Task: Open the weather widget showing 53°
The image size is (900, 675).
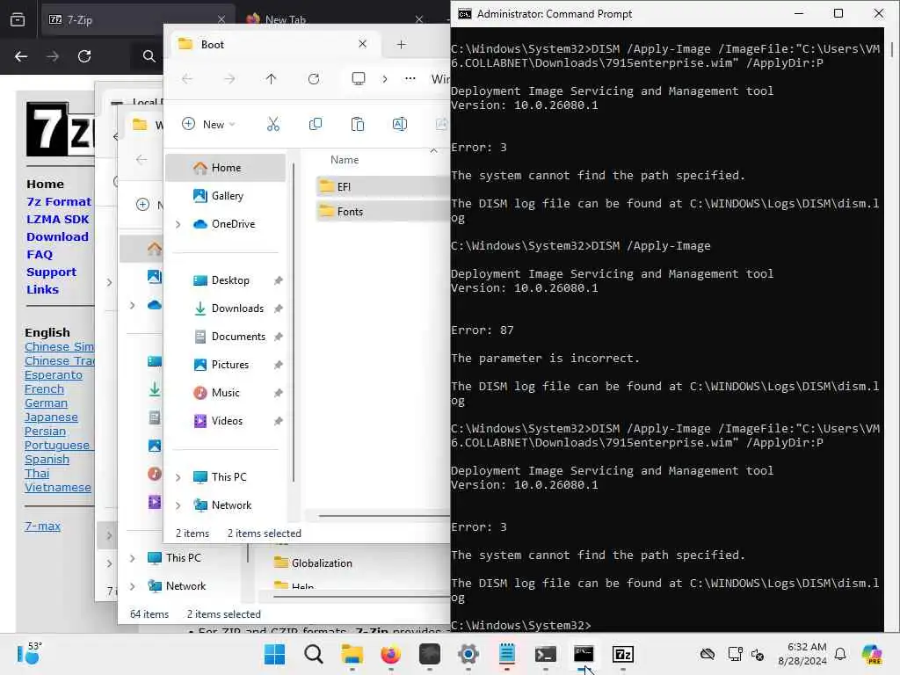Action: 29,653
